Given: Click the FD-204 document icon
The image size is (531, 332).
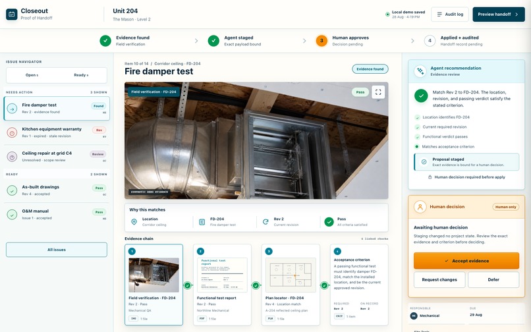Looking at the screenshot, I should (x=202, y=222).
